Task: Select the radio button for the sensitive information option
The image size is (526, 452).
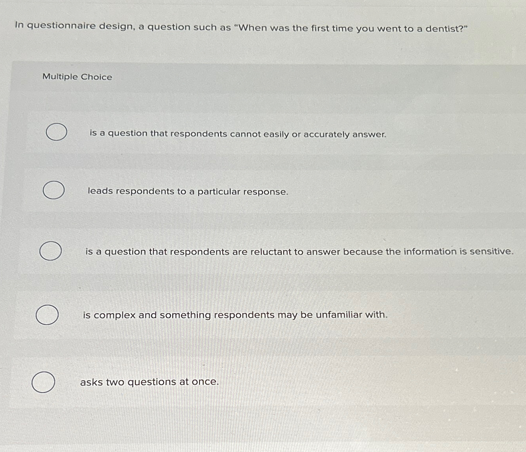Action: point(50,250)
